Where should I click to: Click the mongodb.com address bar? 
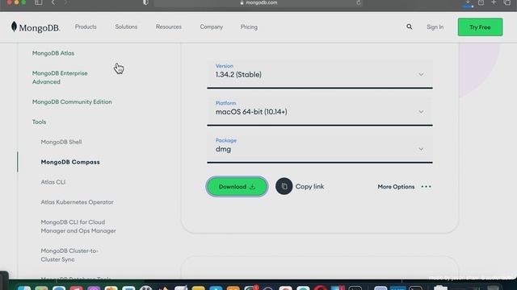coord(258,3)
